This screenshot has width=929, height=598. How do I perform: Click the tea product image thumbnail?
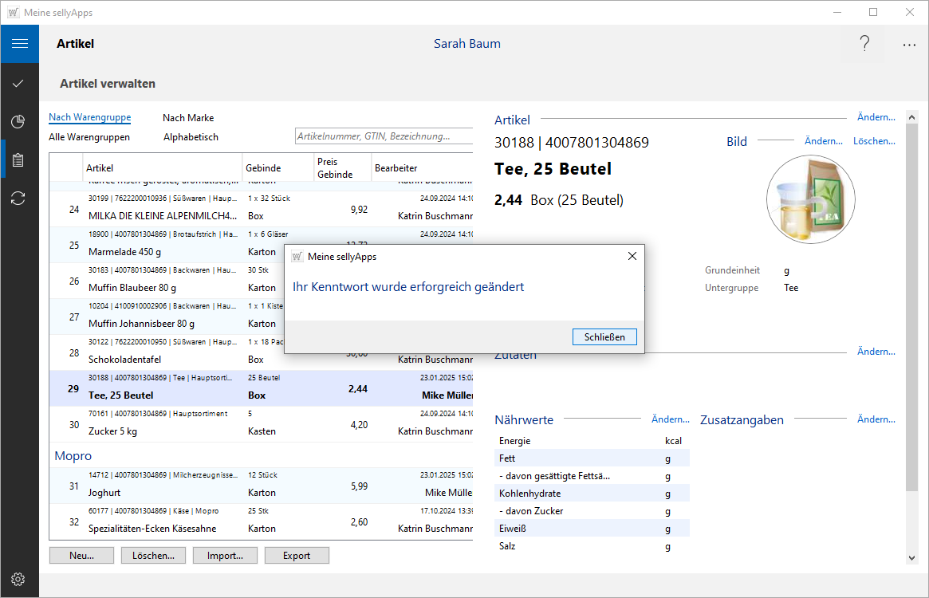point(810,199)
